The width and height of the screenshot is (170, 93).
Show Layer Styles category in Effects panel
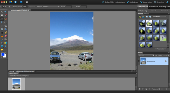tap(143, 17)
